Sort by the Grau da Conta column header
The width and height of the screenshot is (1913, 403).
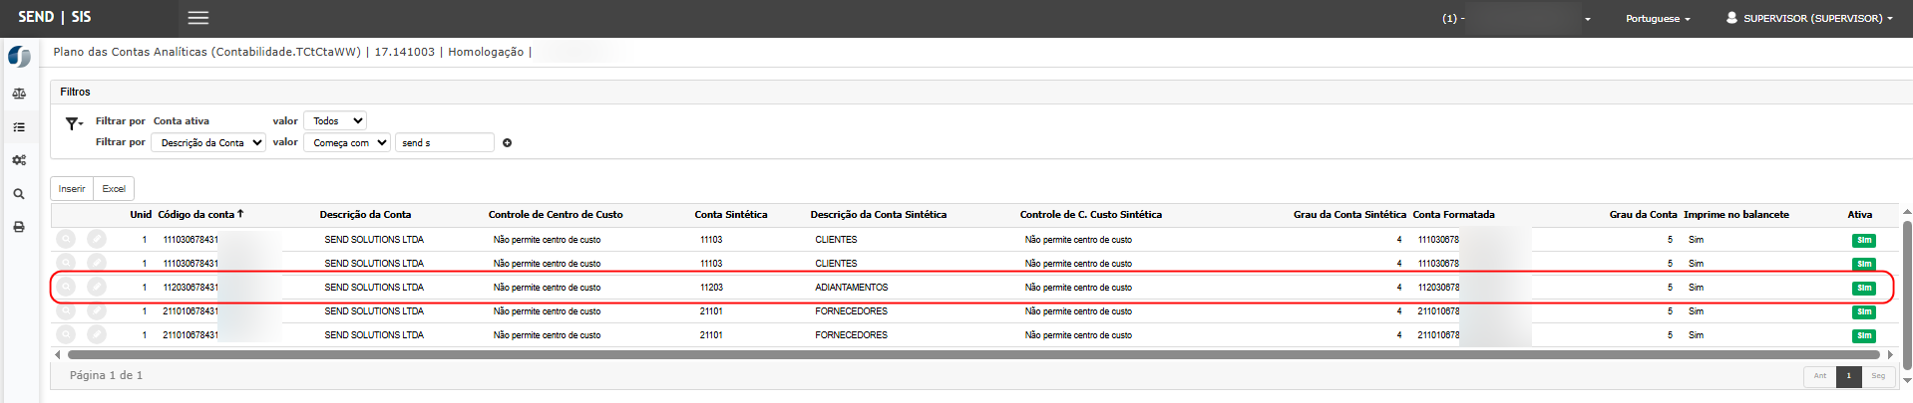tap(1643, 214)
